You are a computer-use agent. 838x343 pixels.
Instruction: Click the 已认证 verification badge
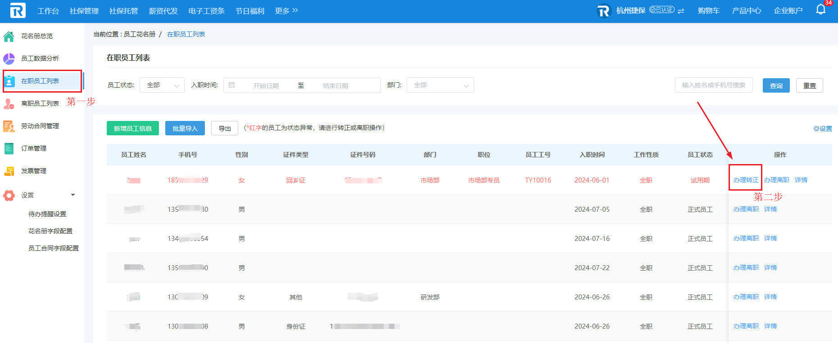(662, 10)
